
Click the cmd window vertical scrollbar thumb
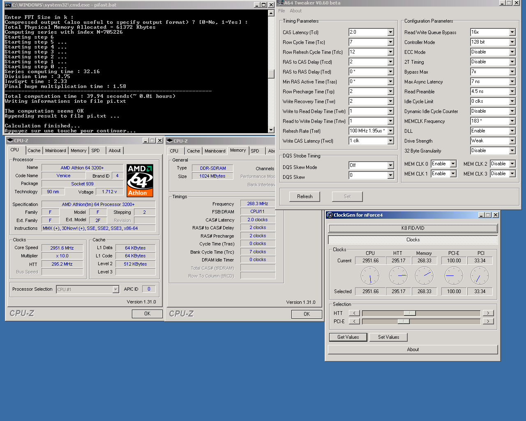point(271,74)
